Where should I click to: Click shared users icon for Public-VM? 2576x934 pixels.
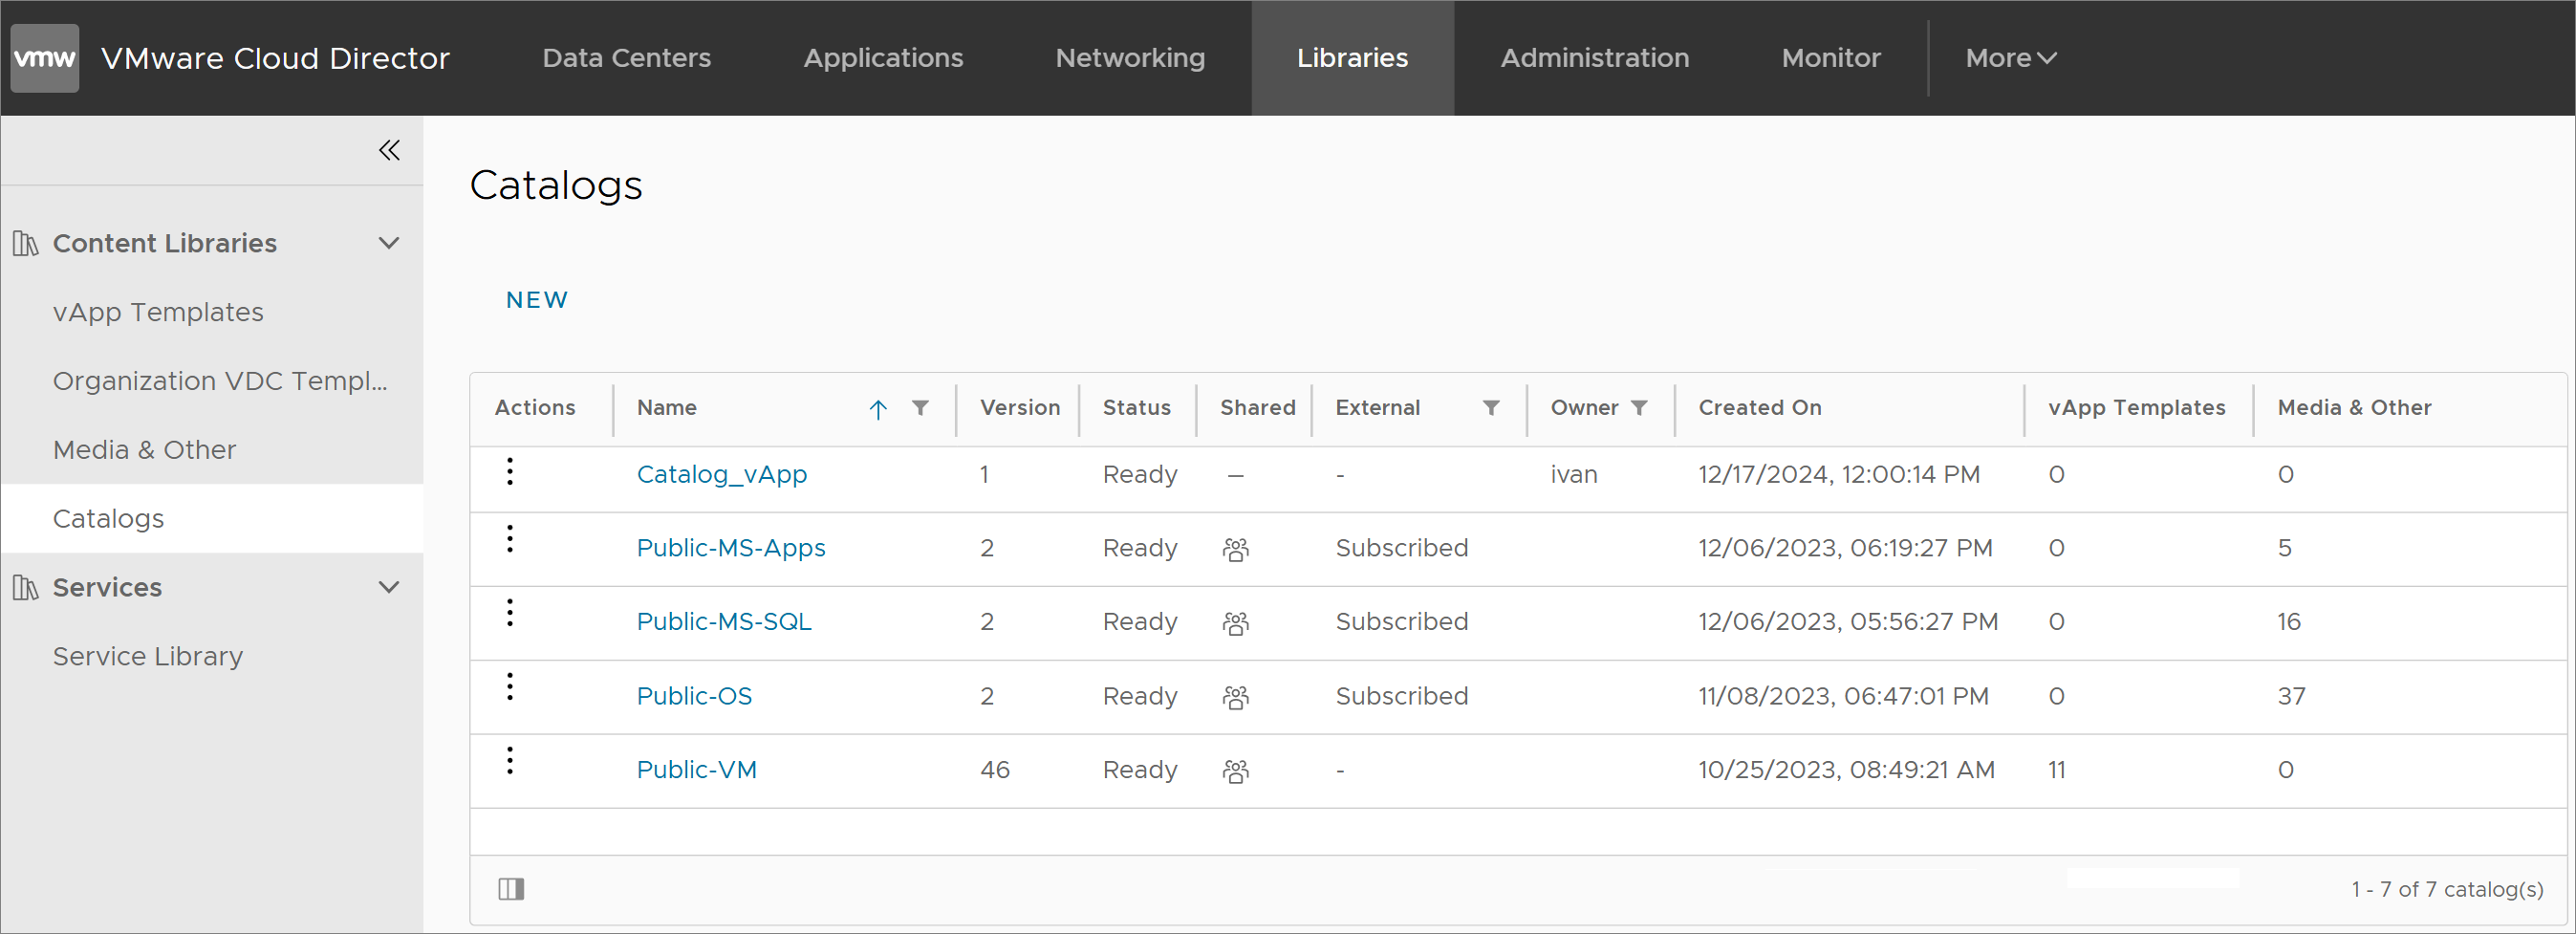pyautogui.click(x=1236, y=771)
